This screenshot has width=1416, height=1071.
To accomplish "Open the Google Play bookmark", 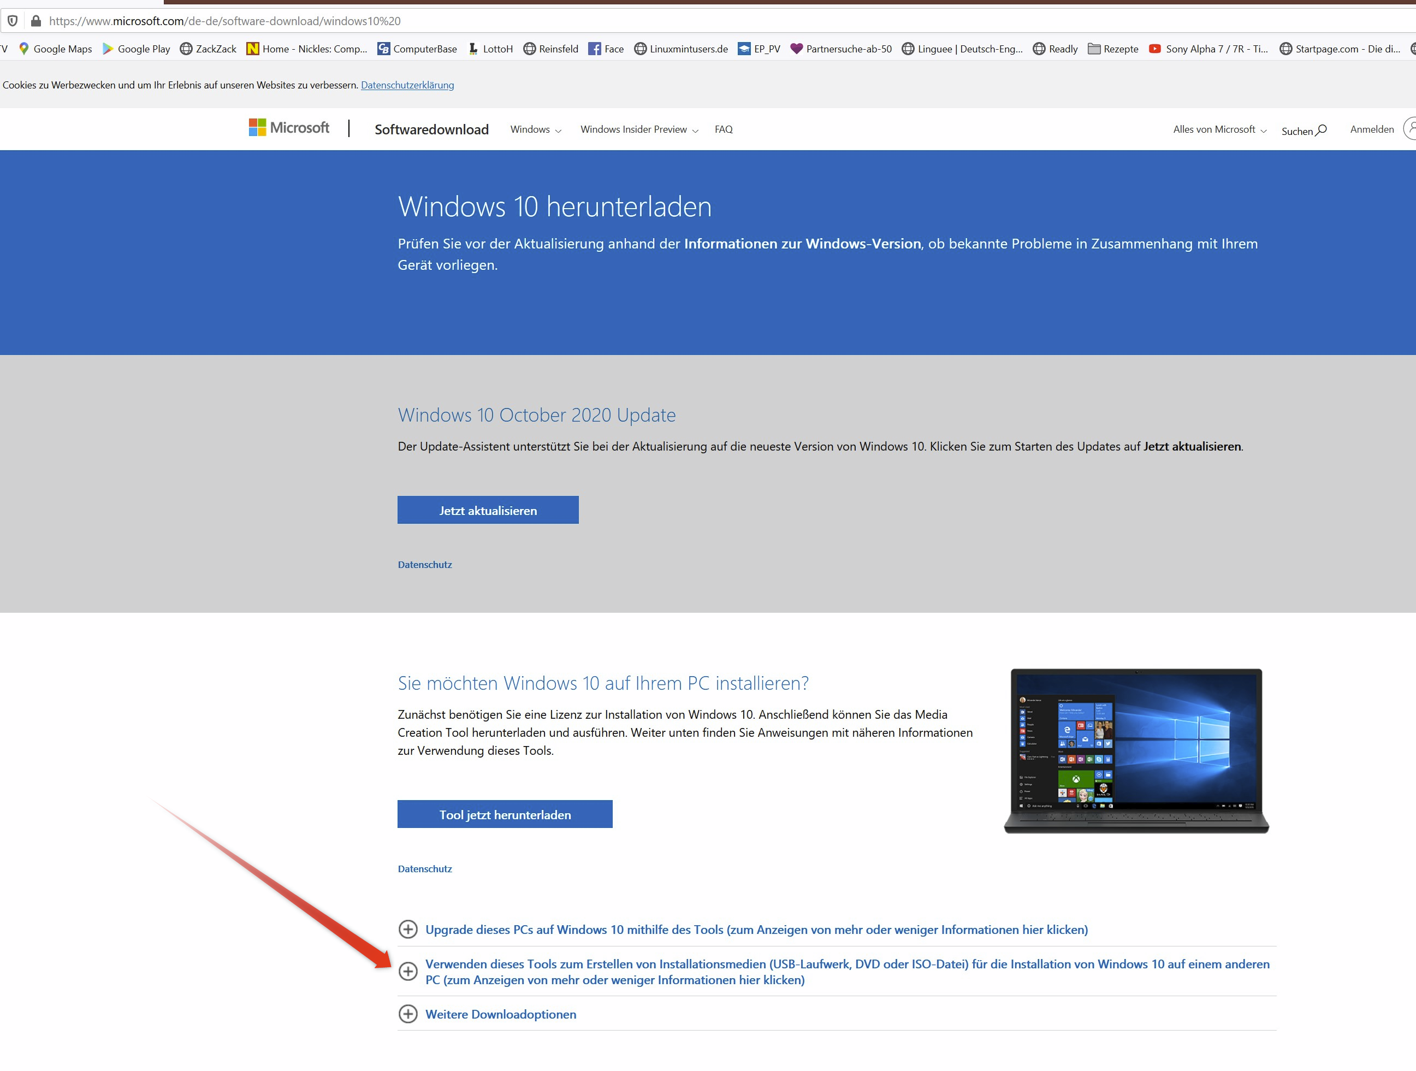I will [x=137, y=49].
